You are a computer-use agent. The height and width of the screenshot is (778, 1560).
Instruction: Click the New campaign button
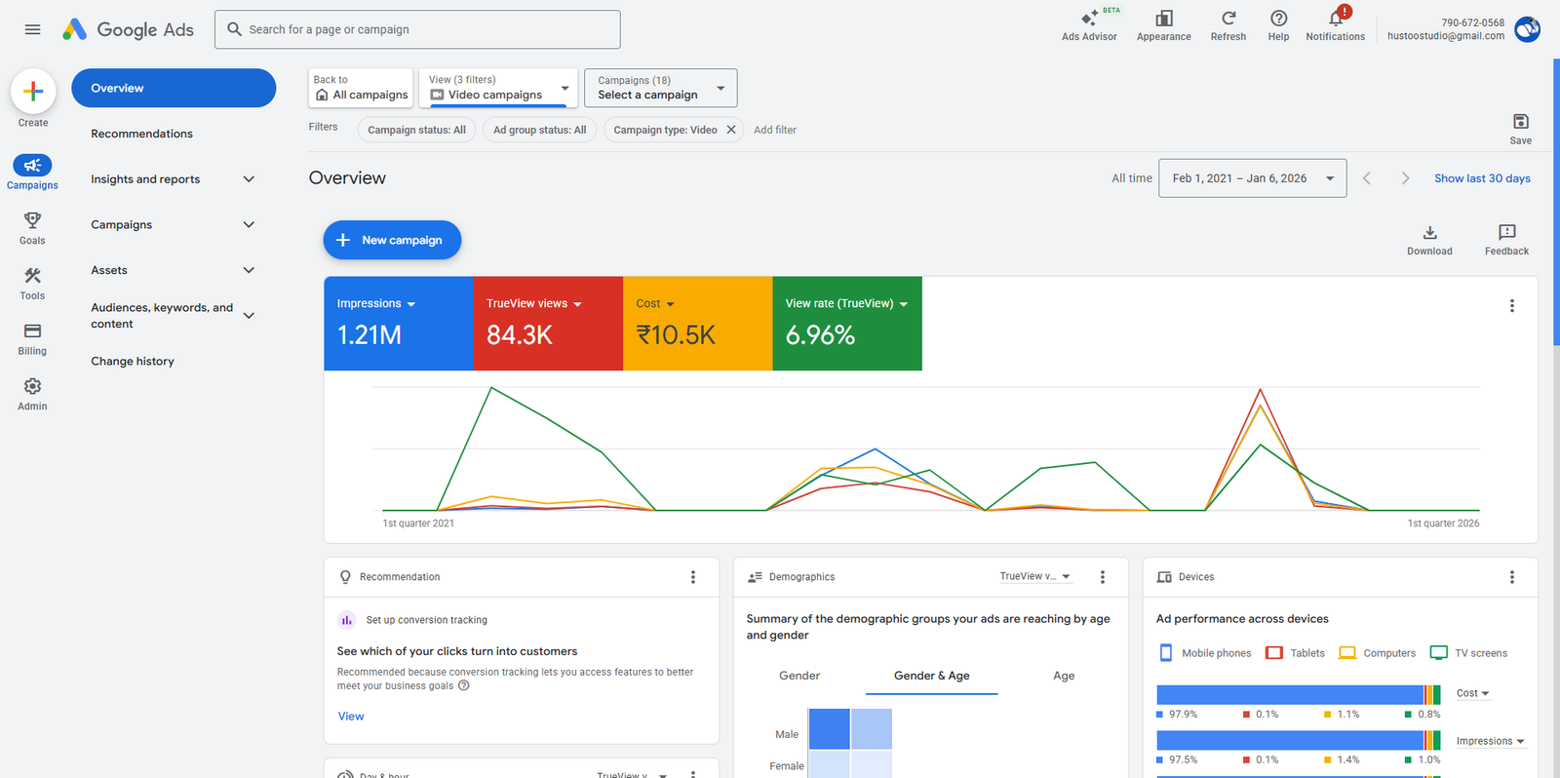[x=392, y=240]
